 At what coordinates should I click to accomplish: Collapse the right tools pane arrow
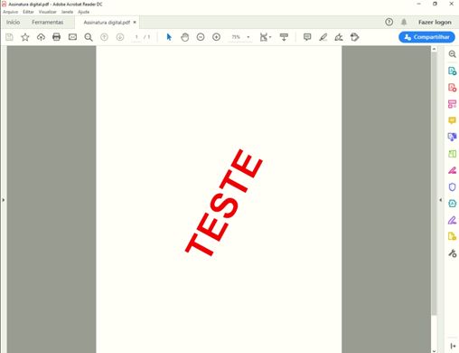point(441,200)
